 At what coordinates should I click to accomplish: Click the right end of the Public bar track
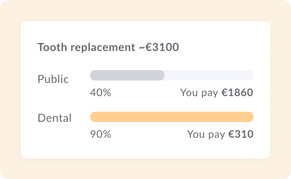(250, 75)
